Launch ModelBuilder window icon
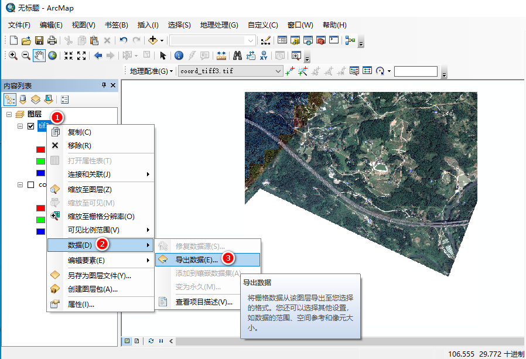Screen dimensions: 526x359 coord(350,40)
